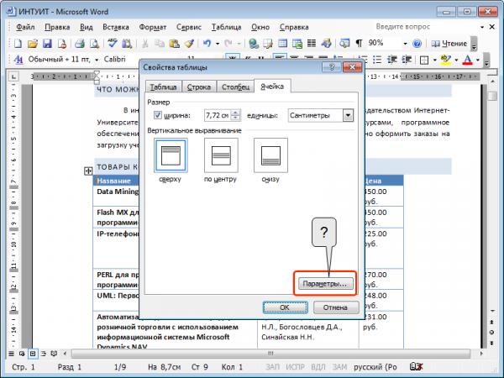Viewport: 504px width, 378px height.
Task: Click the Copy icon in toolbar
Action: 160,44
